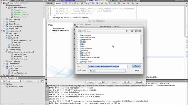188x105 pixels.
Task: Switch editor to History view
Action: click(x=58, y=3)
